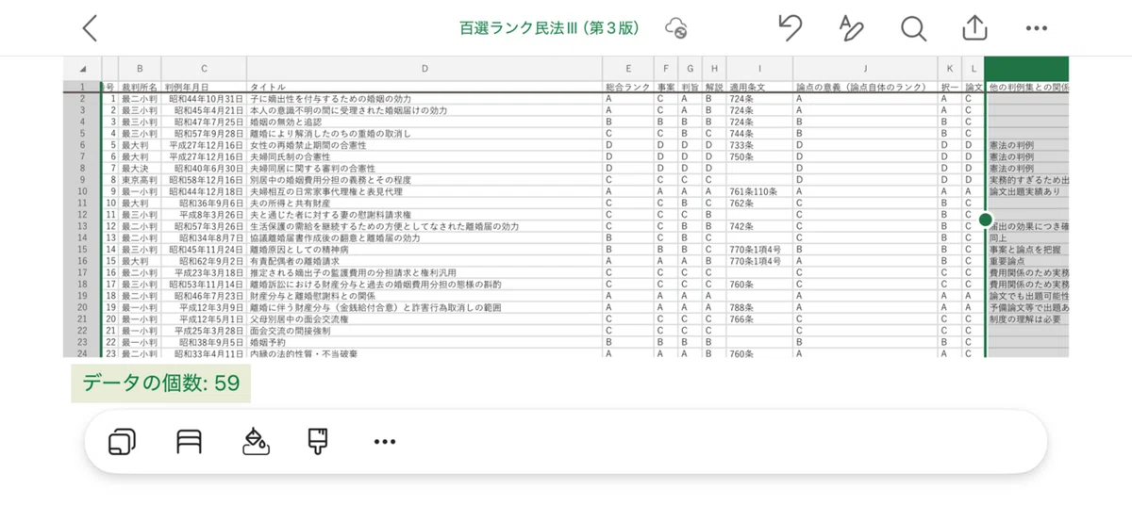This screenshot has width=1132, height=522.
Task: Select date cell 昭和62年9月2日
Action: coord(204,261)
